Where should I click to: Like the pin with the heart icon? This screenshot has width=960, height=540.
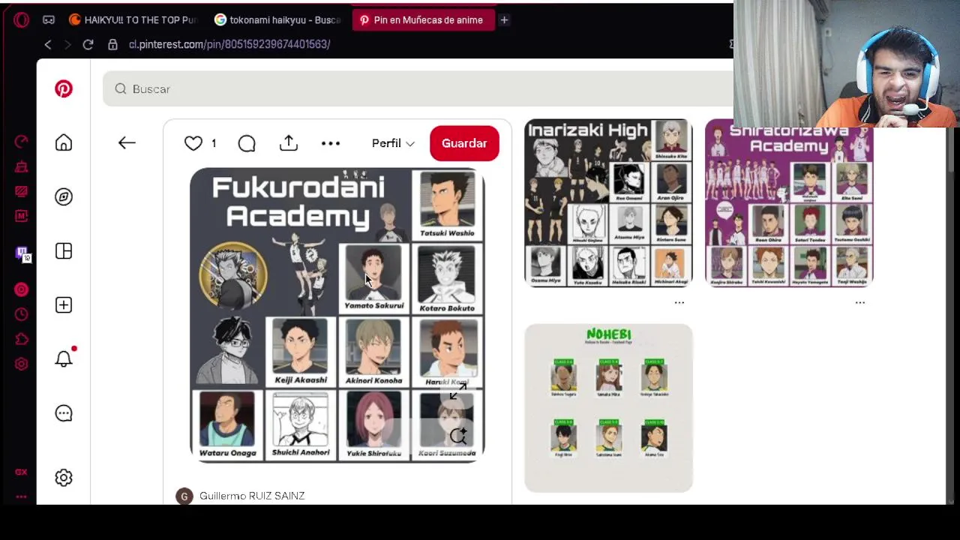(x=193, y=142)
